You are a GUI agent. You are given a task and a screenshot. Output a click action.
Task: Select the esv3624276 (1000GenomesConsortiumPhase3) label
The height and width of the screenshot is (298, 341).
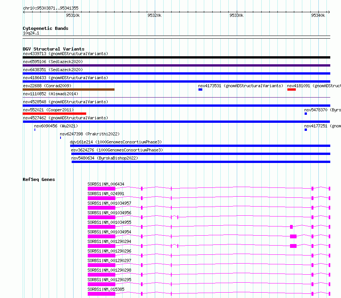tap(117, 150)
